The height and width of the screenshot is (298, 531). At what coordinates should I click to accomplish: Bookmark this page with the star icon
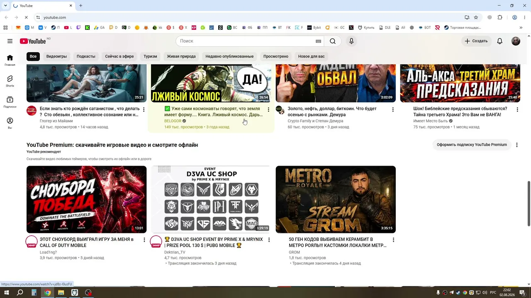[x=476, y=17]
